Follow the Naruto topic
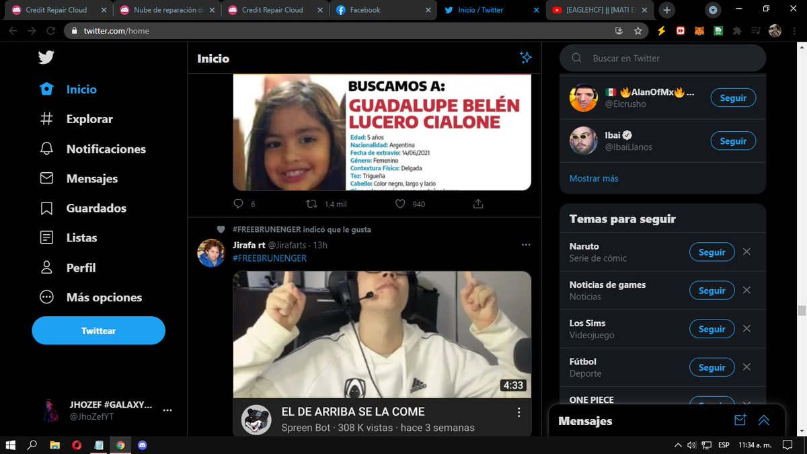This screenshot has width=807, height=454. 712,252
